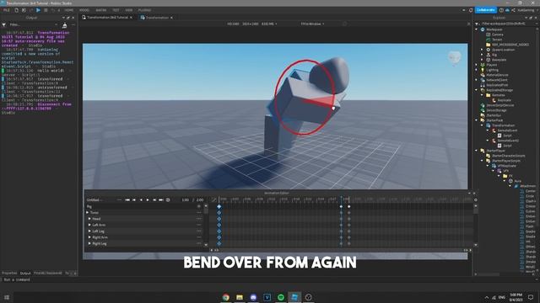Switch to the PLUGINS ribbon tab
Image resolution: width=540 pixels, height=303 pixels.
coord(144,10)
